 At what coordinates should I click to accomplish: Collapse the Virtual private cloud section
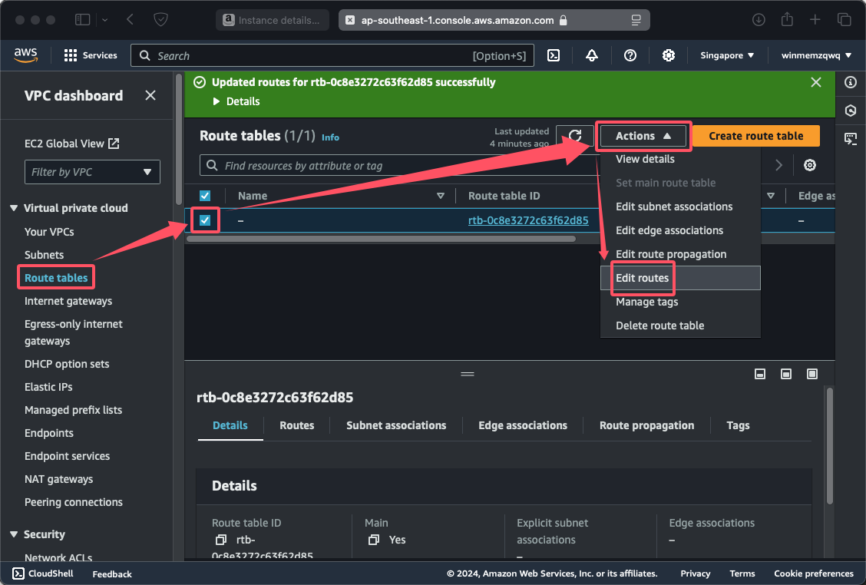click(x=14, y=208)
